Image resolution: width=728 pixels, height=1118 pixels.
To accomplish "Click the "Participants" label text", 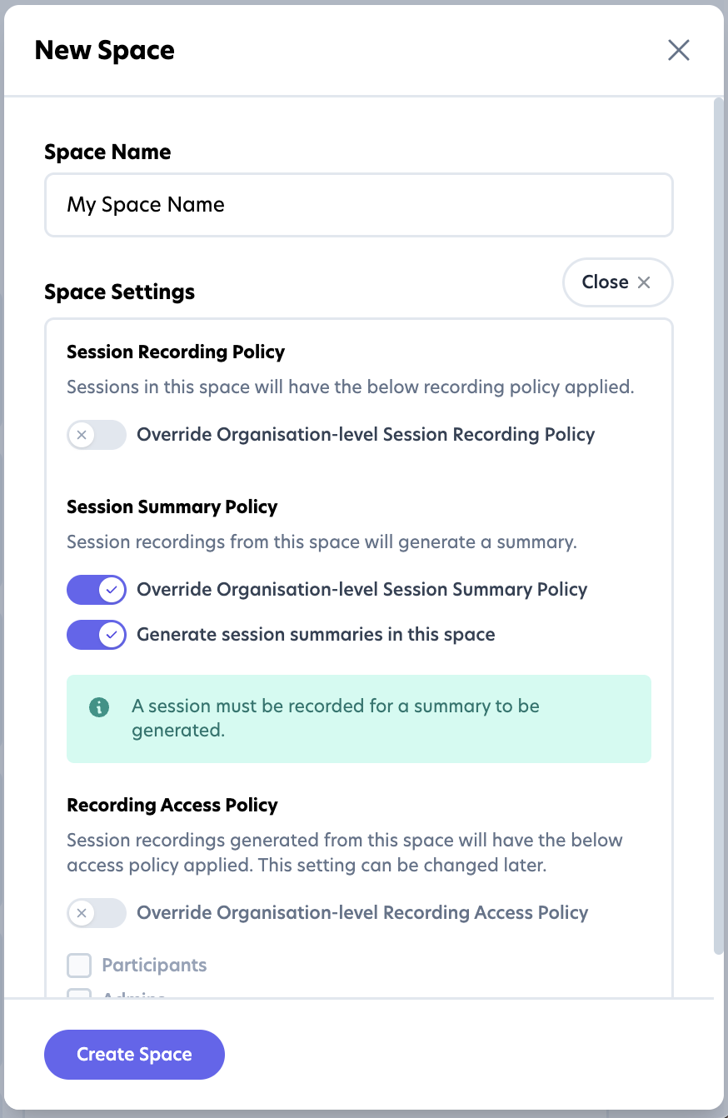I will (154, 966).
